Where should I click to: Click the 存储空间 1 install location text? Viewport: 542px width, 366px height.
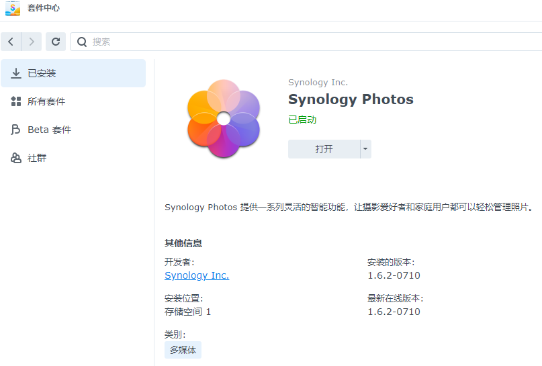point(187,312)
